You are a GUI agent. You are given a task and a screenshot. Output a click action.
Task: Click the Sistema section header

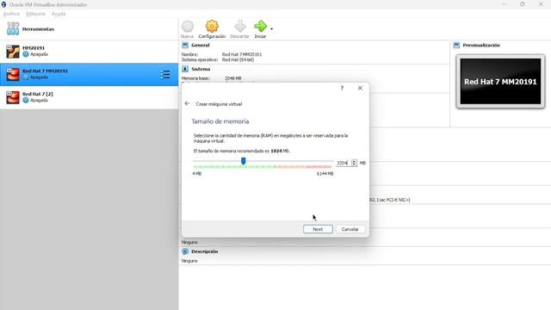pos(201,69)
